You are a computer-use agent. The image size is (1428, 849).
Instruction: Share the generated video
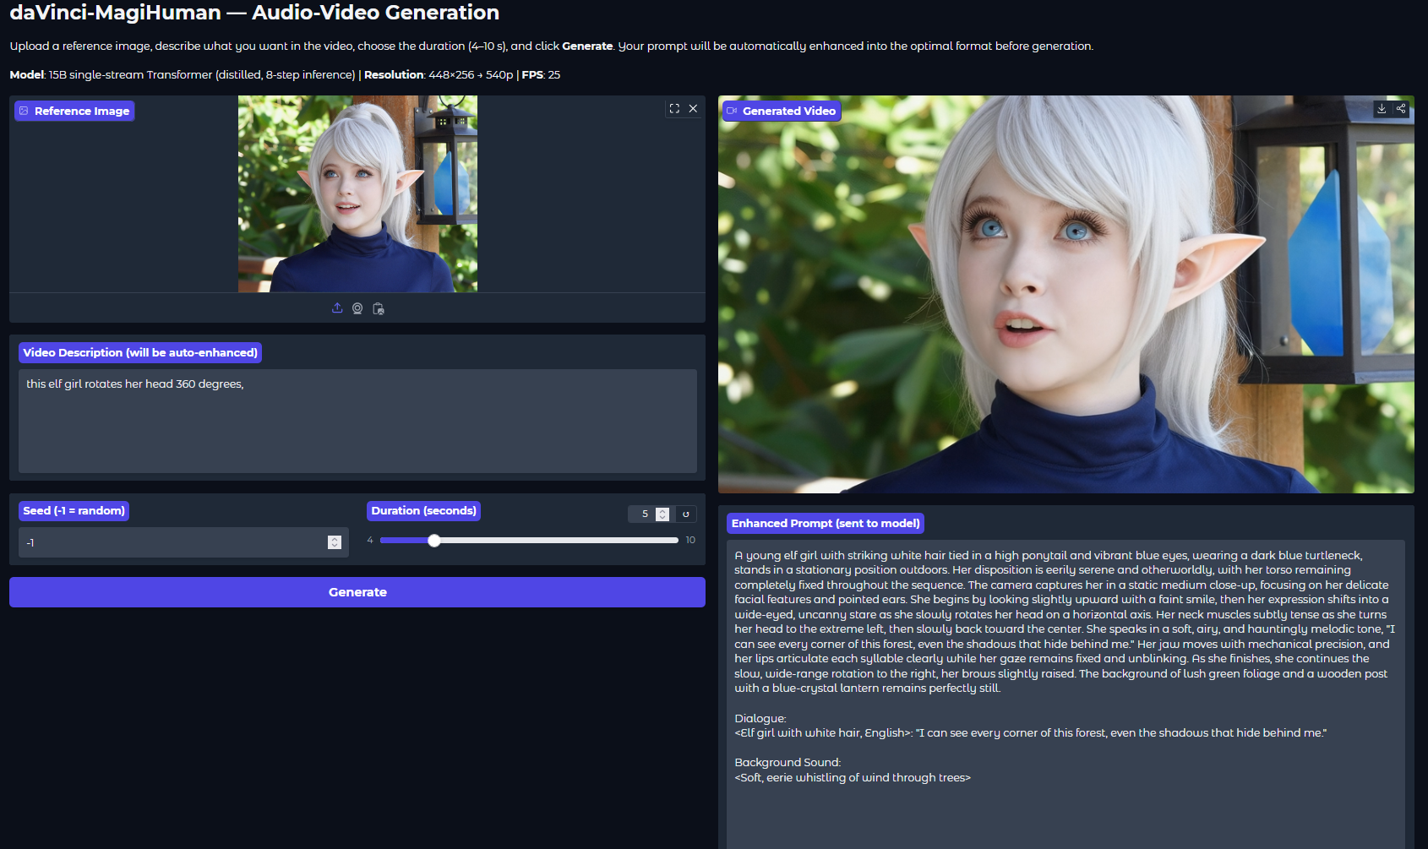coord(1401,109)
